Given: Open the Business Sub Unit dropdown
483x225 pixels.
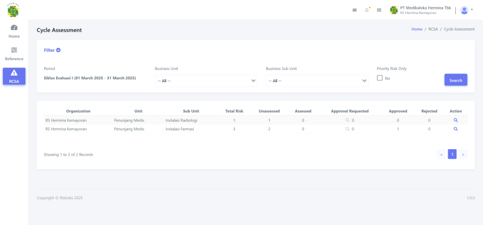Looking at the screenshot, I should (317, 81).
